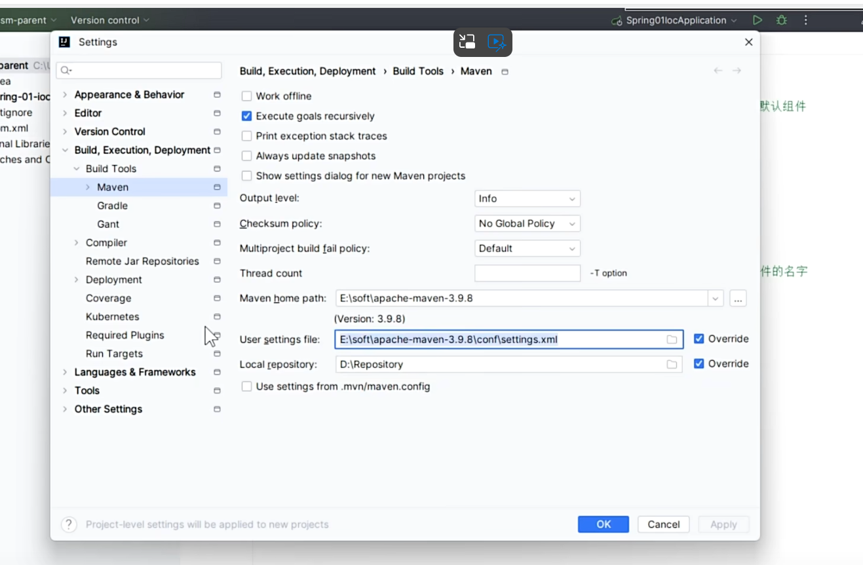Click the browse ellipsis button for Maven home
This screenshot has height=565, width=863.
(x=738, y=299)
